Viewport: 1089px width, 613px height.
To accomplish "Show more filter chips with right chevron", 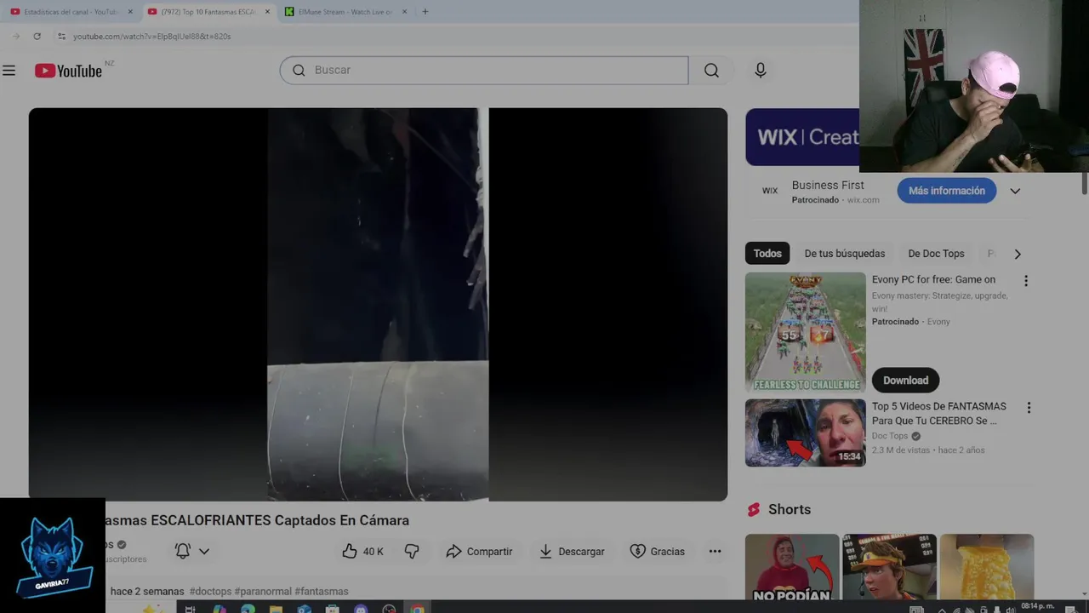I will (1018, 254).
